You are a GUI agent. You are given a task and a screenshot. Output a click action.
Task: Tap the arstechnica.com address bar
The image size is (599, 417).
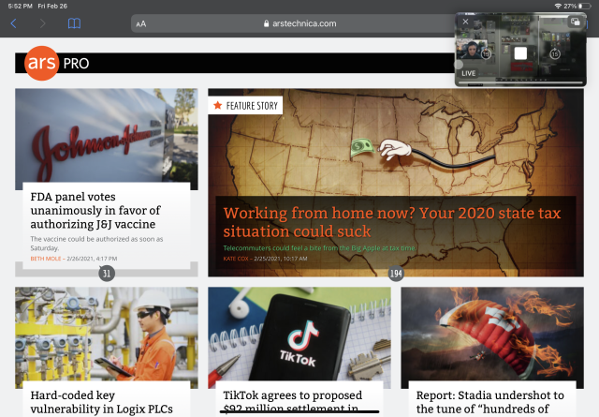click(299, 23)
